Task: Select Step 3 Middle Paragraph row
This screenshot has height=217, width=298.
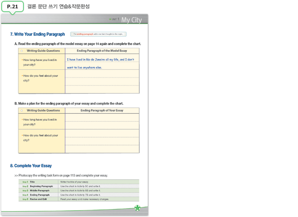Action: coord(79,191)
